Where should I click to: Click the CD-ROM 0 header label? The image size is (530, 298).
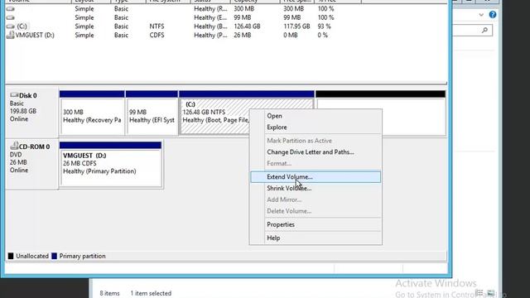pyautogui.click(x=34, y=147)
